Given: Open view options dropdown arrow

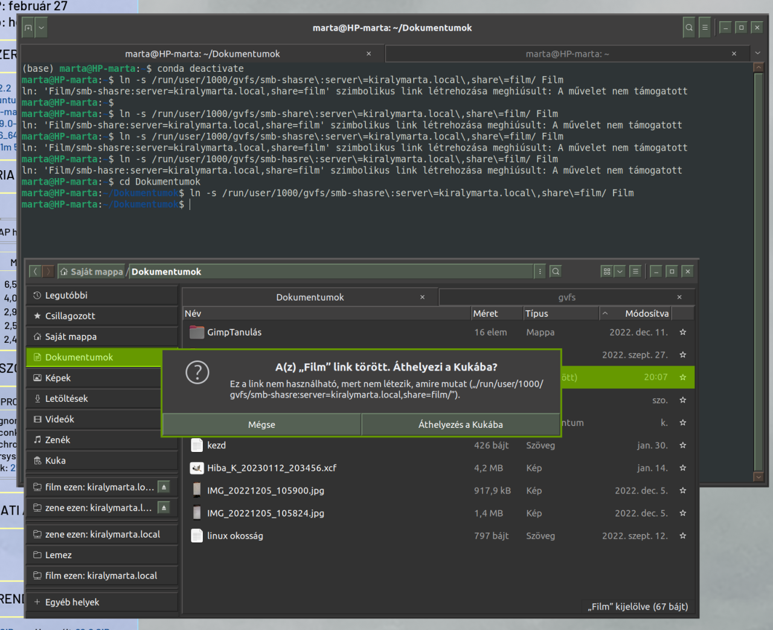Looking at the screenshot, I should point(620,272).
